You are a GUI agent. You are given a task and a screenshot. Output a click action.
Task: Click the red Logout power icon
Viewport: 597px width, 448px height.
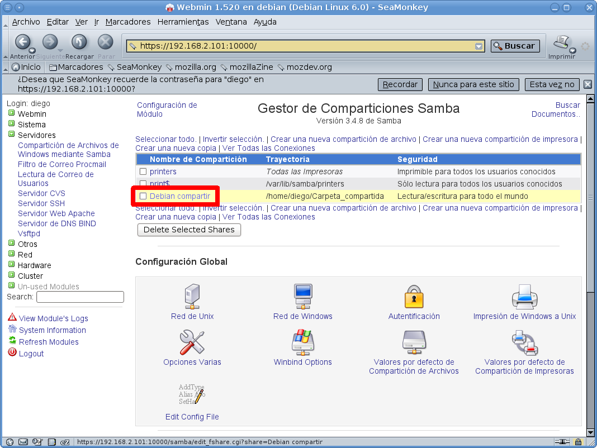point(12,352)
